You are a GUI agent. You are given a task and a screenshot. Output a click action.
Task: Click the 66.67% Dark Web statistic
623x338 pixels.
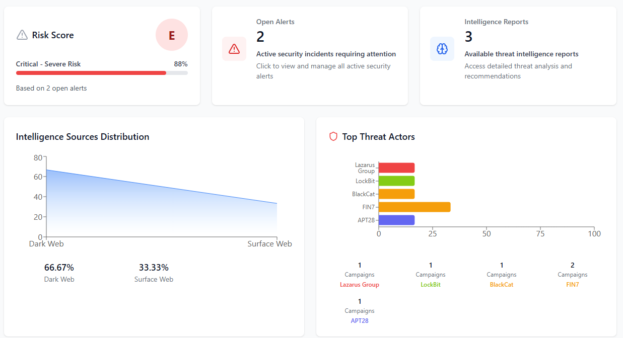(x=59, y=268)
